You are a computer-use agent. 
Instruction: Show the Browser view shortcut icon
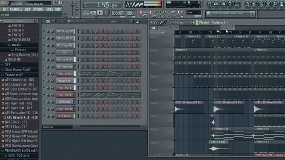pyautogui.click(x=230, y=4)
